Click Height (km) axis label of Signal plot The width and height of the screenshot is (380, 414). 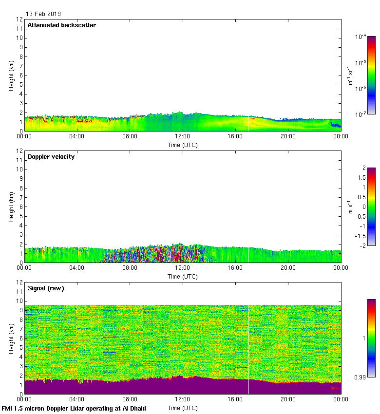click(11, 338)
